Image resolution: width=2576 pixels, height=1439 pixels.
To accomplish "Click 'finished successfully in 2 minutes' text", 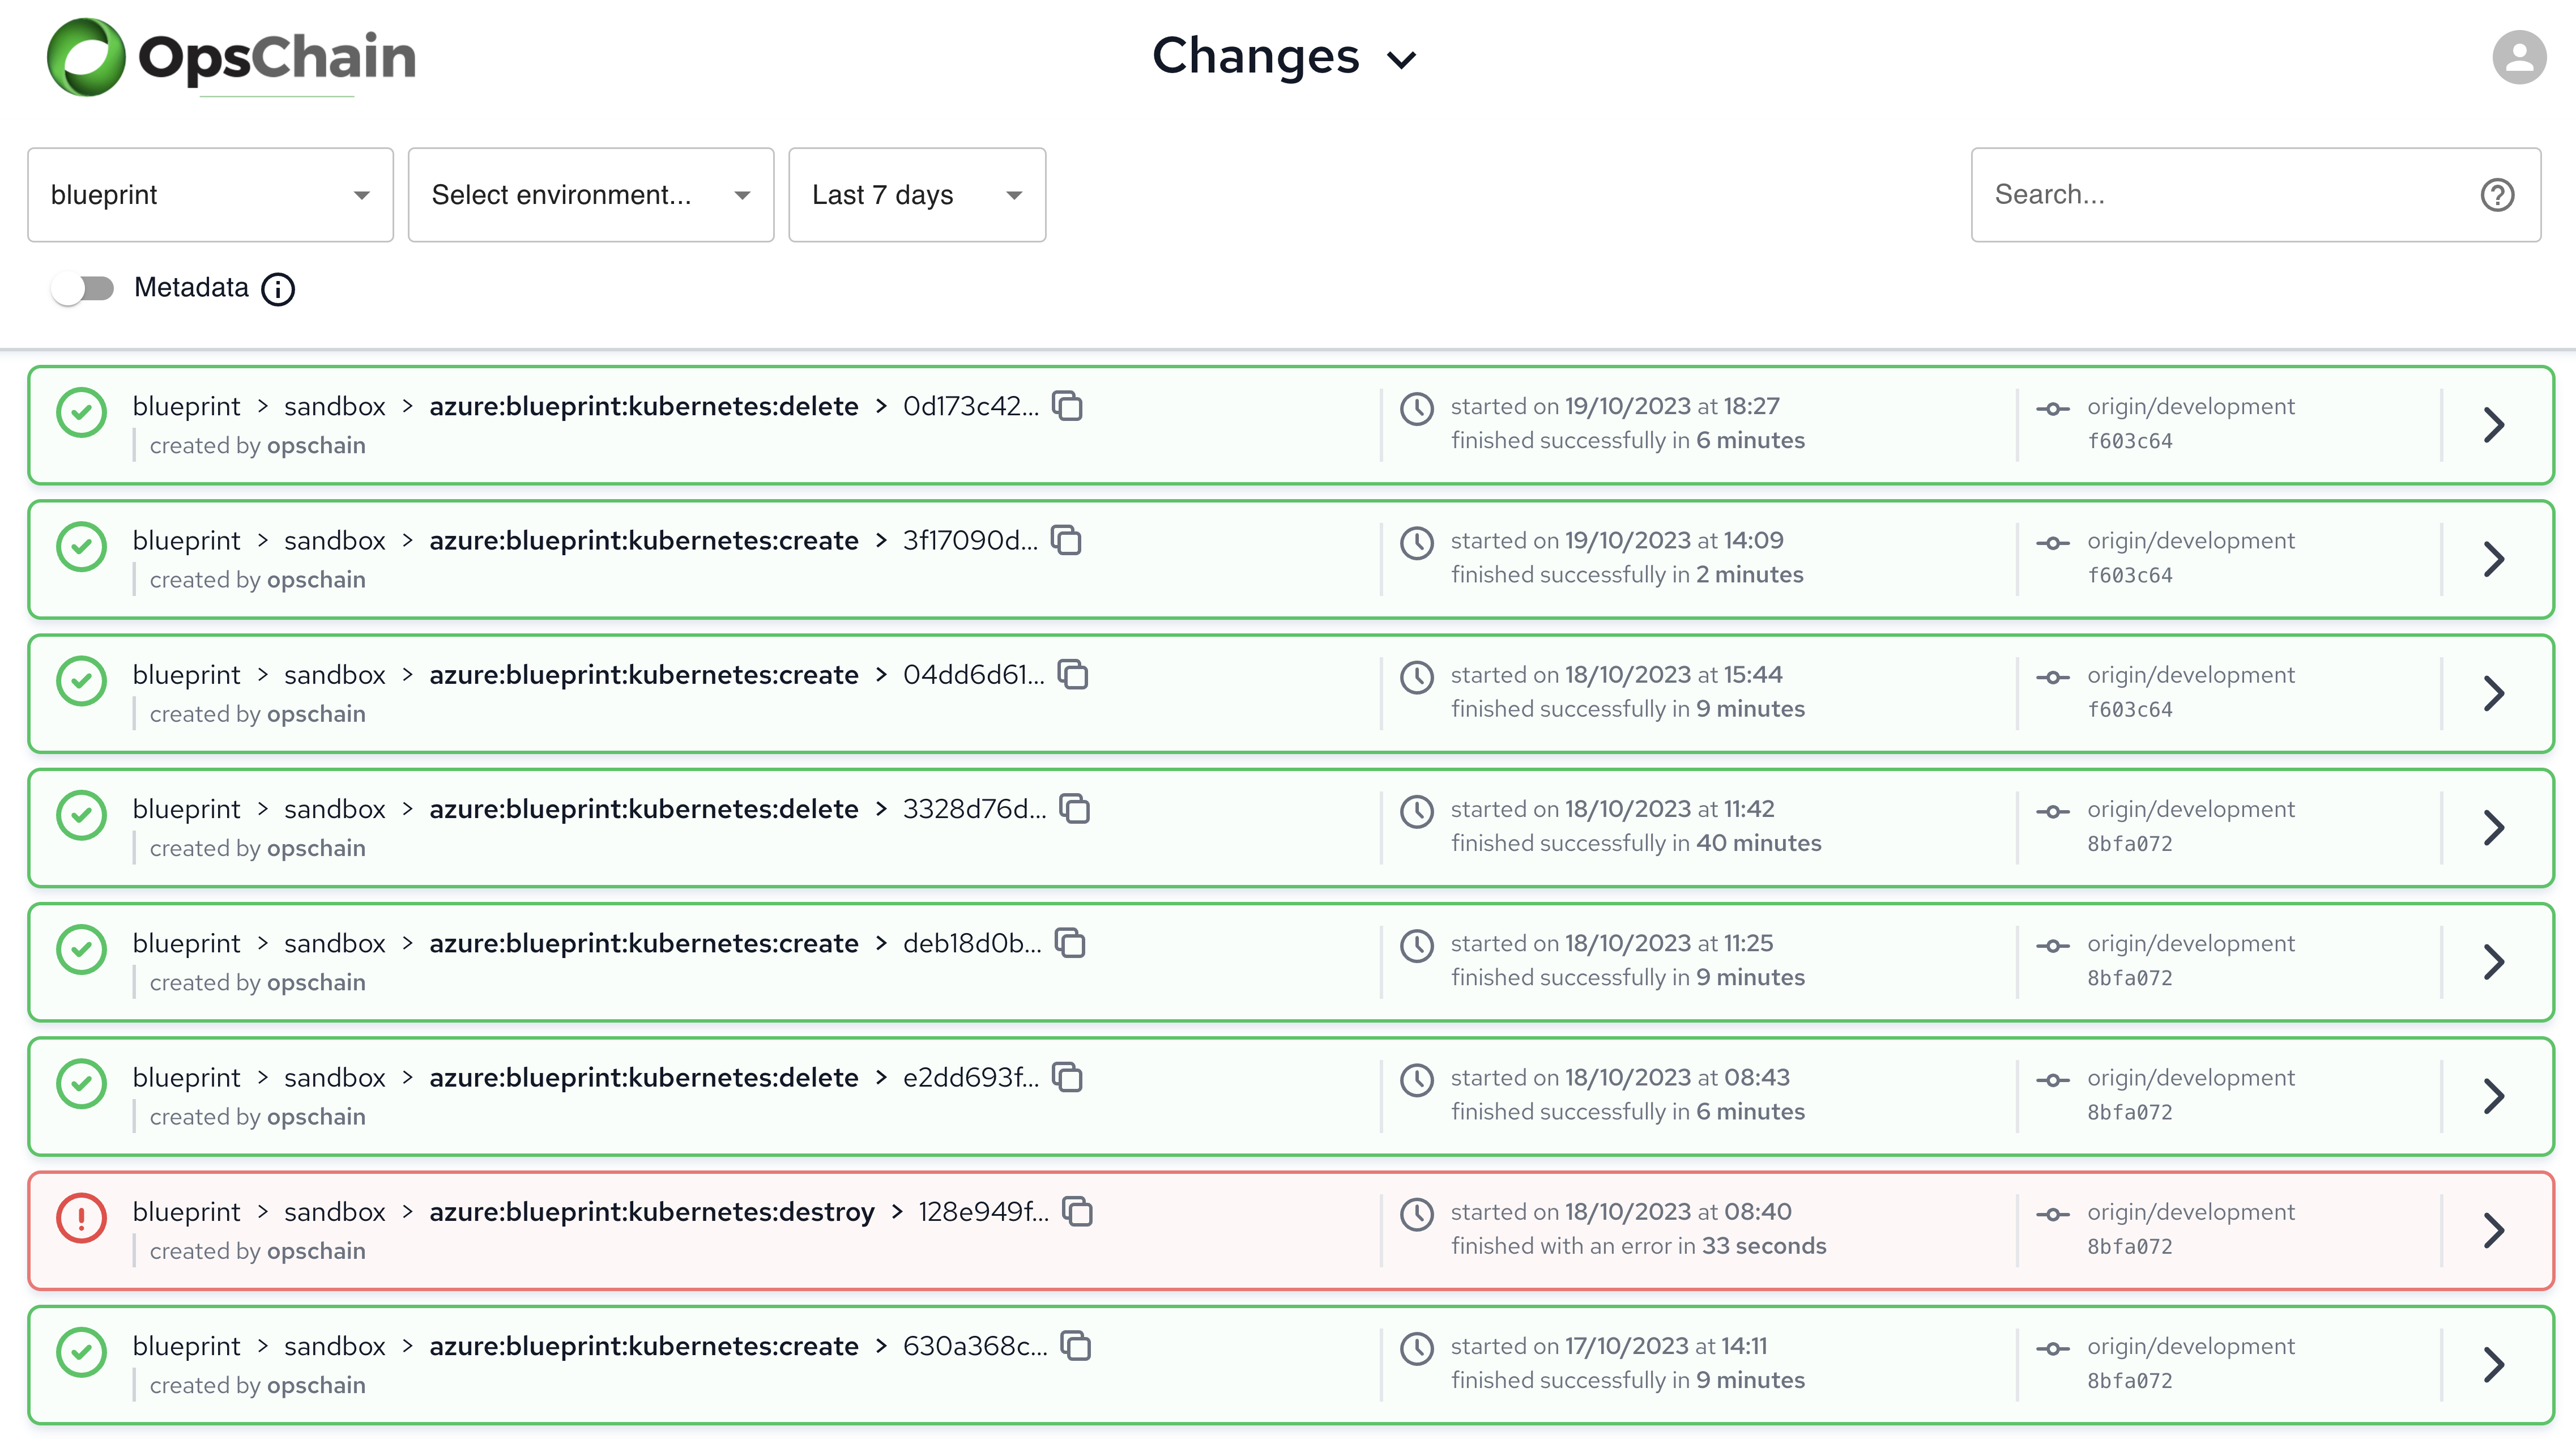I will click(1627, 575).
